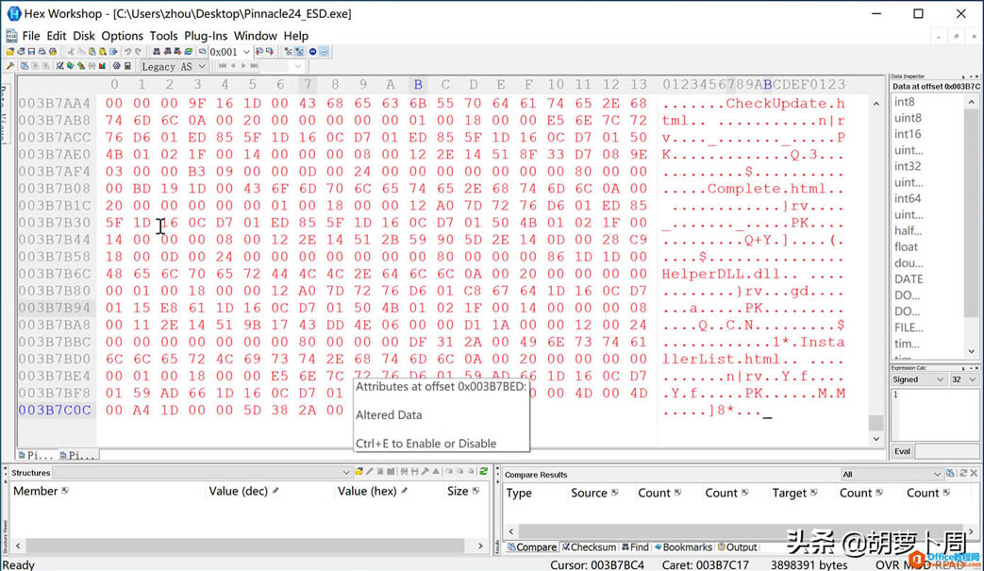Toggle the highlighted scissors-style toolbar button

(299, 52)
